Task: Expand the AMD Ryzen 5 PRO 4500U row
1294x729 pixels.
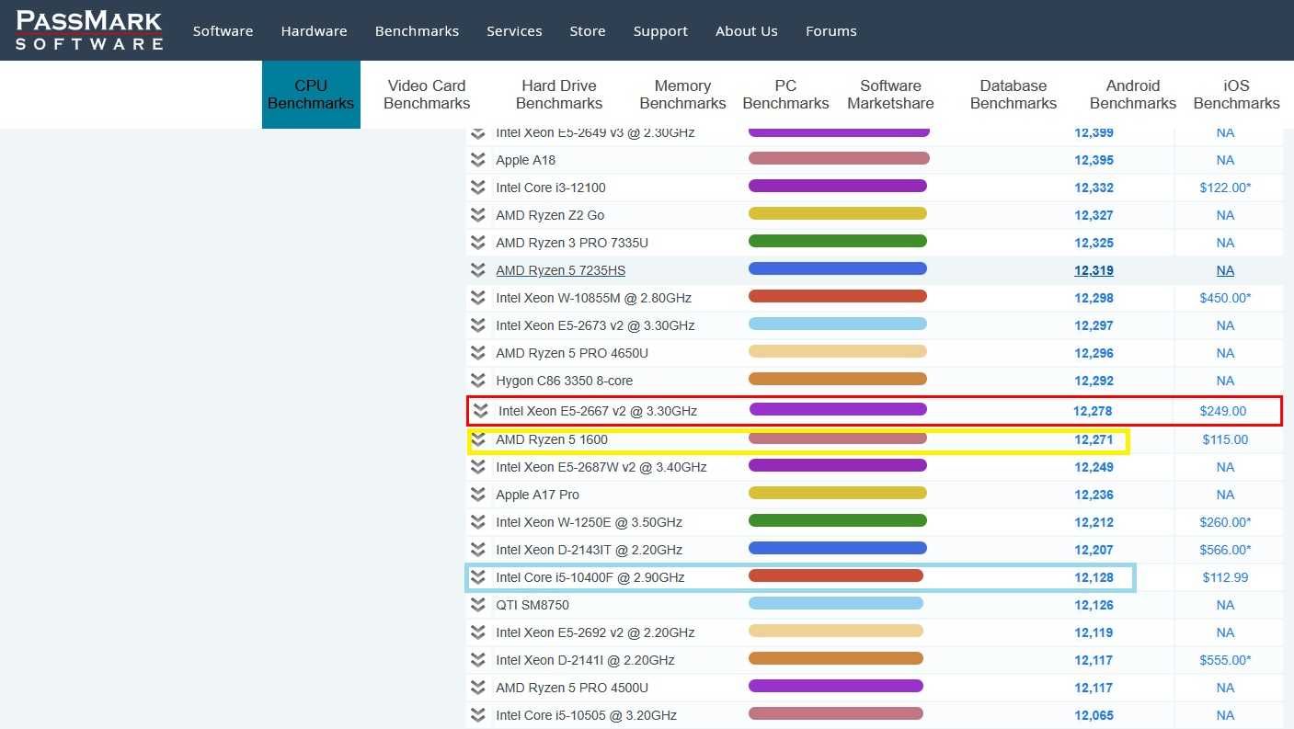Action: tap(477, 688)
